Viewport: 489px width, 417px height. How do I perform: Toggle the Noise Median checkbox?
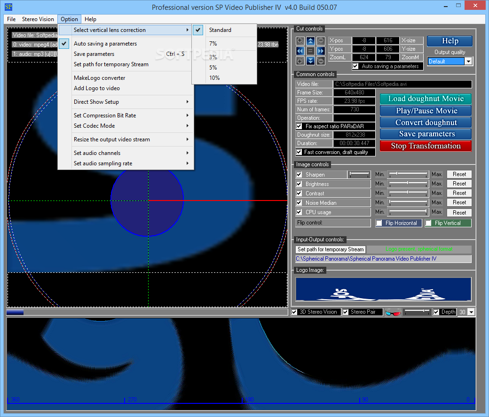tap(299, 203)
